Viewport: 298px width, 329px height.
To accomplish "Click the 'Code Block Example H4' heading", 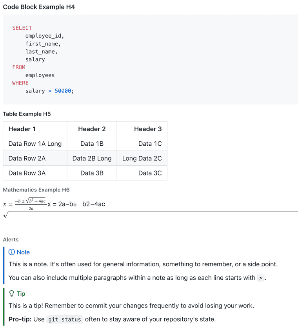I will [39, 7].
